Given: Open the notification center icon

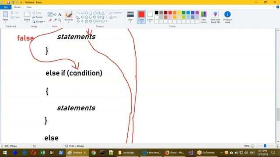Looking at the screenshot, I should pos(273,153).
